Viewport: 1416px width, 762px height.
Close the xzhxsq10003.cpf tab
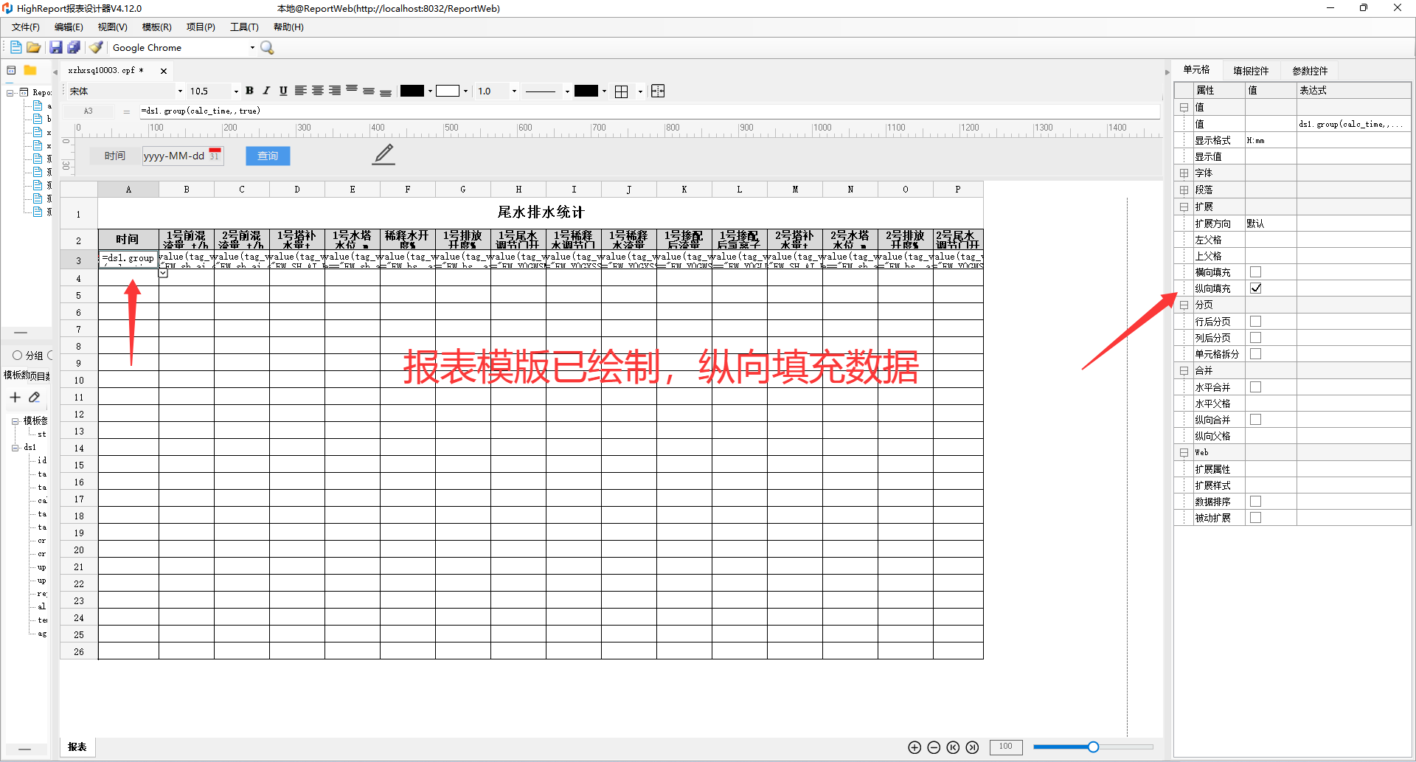coord(164,71)
